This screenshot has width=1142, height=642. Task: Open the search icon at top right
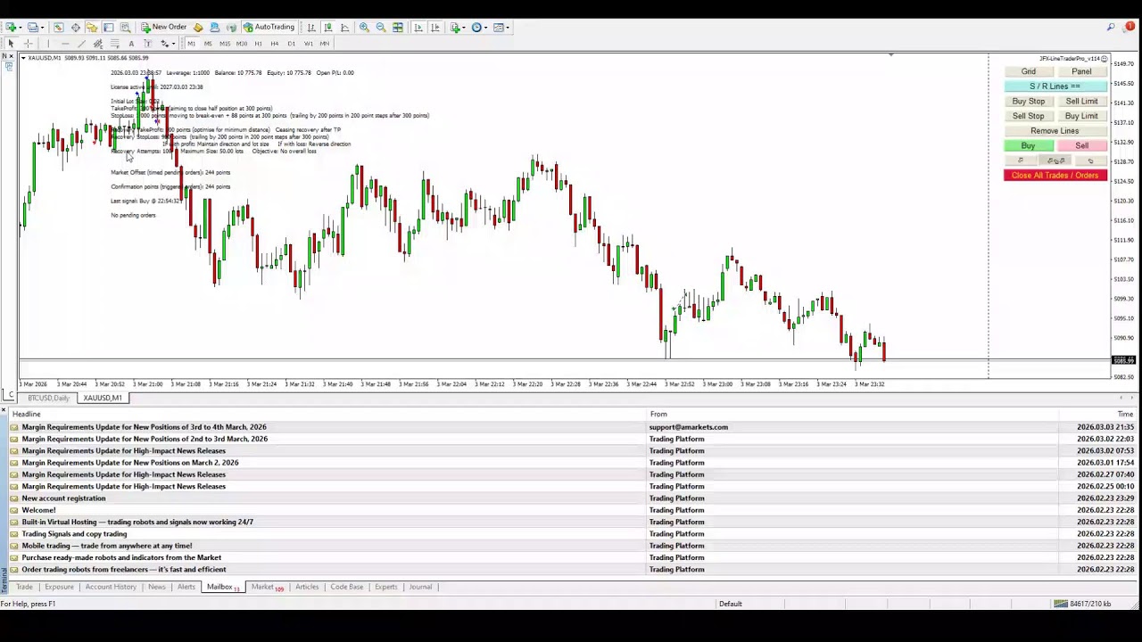pyautogui.click(x=1111, y=27)
